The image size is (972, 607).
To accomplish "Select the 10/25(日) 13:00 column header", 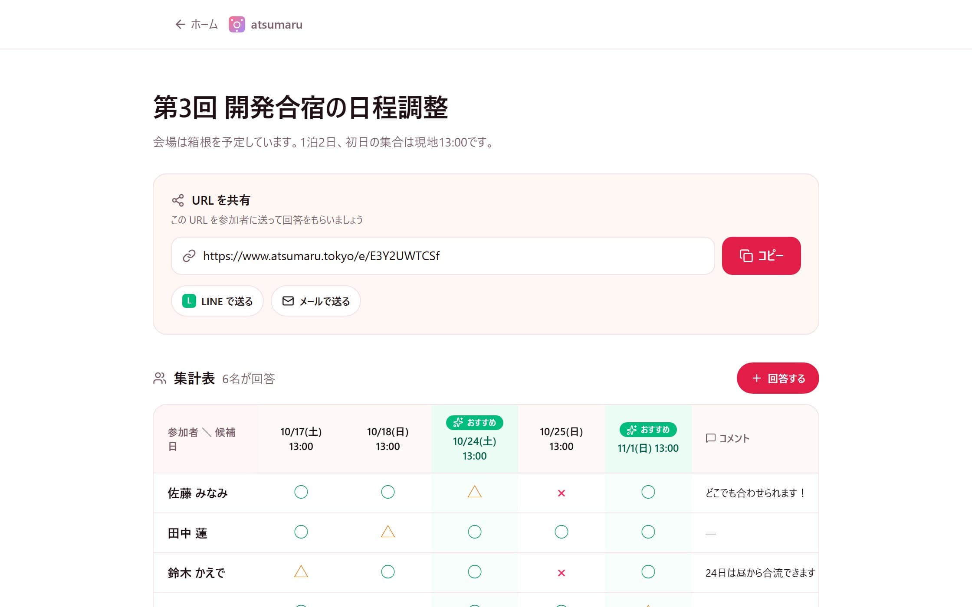I will click(562, 439).
